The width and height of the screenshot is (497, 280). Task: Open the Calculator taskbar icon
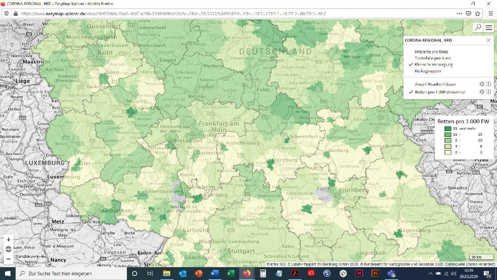(263, 274)
